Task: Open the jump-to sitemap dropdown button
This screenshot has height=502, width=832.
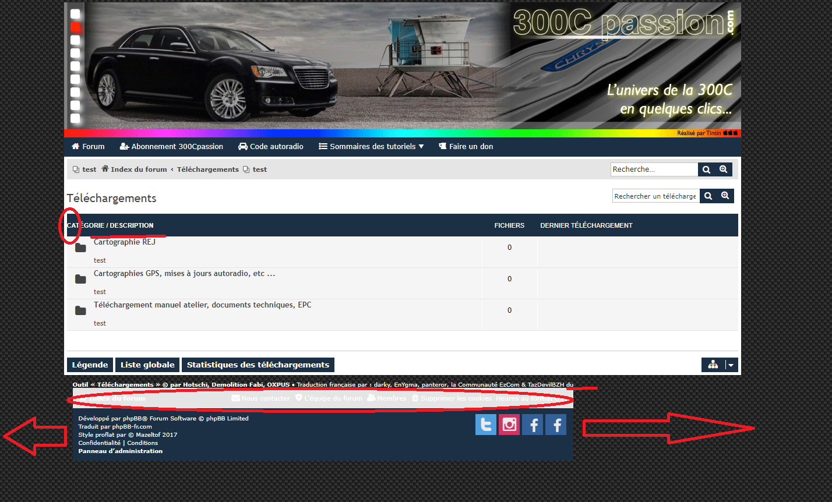Action: point(720,365)
